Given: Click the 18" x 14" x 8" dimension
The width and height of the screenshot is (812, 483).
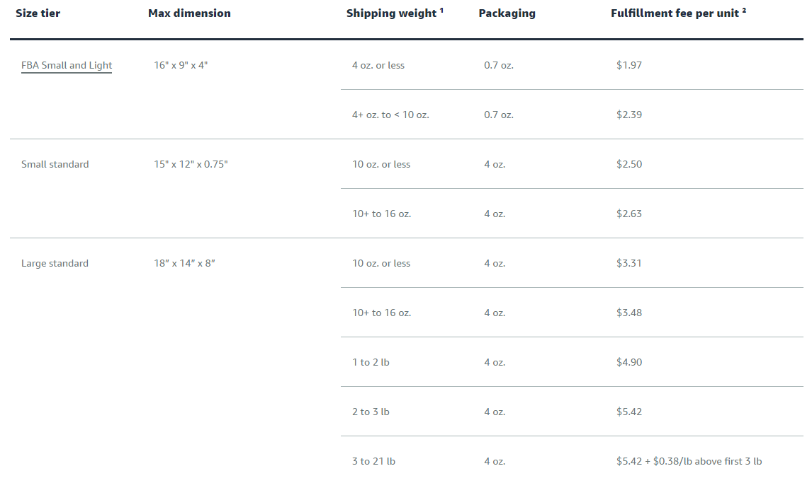Looking at the screenshot, I should [184, 263].
